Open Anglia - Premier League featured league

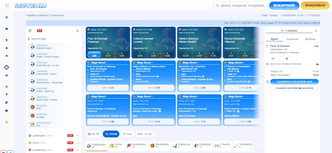point(54,55)
